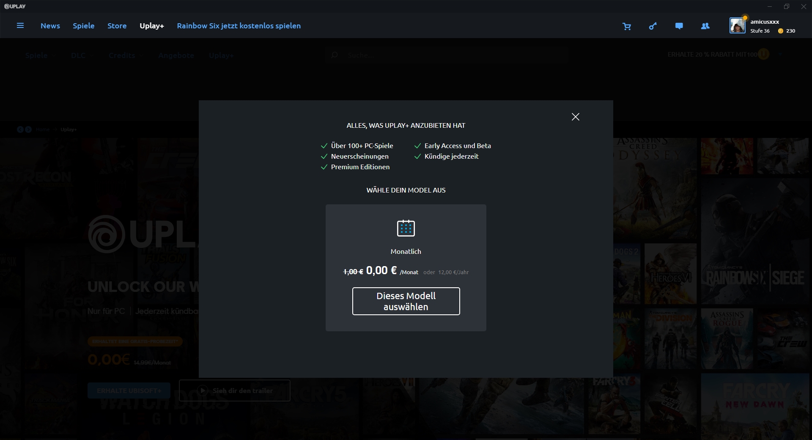Screen dimensions: 812x440
Task: Minimize the Uplay window
Action: click(x=770, y=6)
